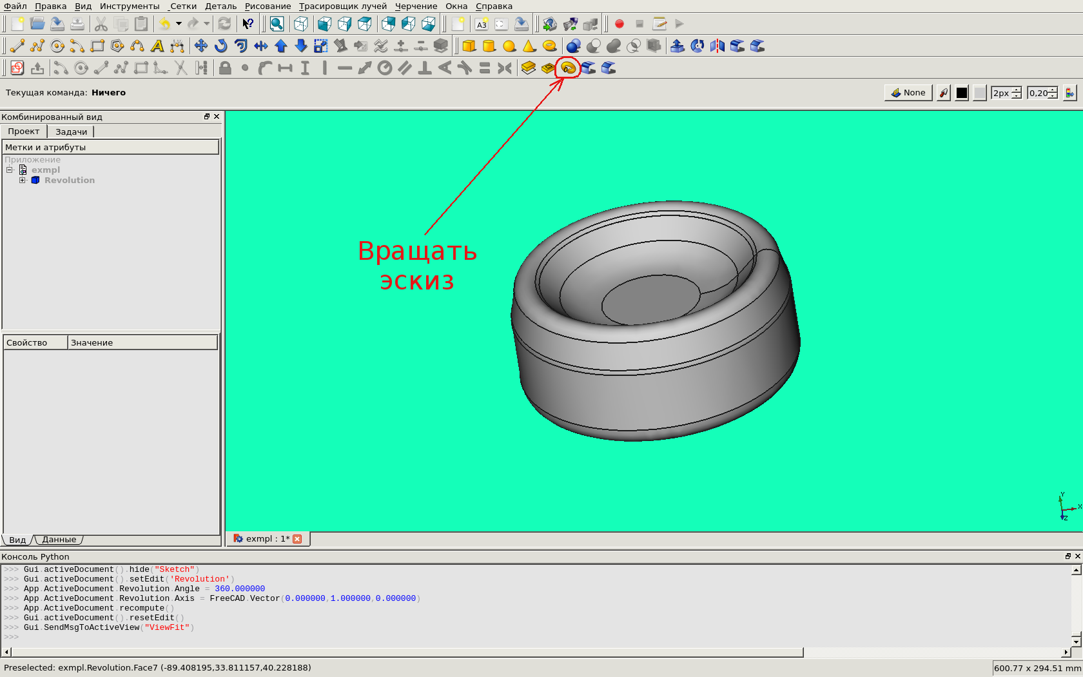The width and height of the screenshot is (1083, 677).
Task: Create a torus primitive
Action: [x=550, y=46]
